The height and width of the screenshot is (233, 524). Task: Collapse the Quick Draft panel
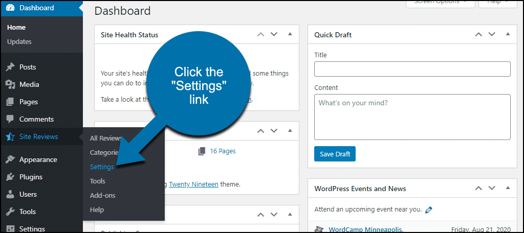coord(508,34)
